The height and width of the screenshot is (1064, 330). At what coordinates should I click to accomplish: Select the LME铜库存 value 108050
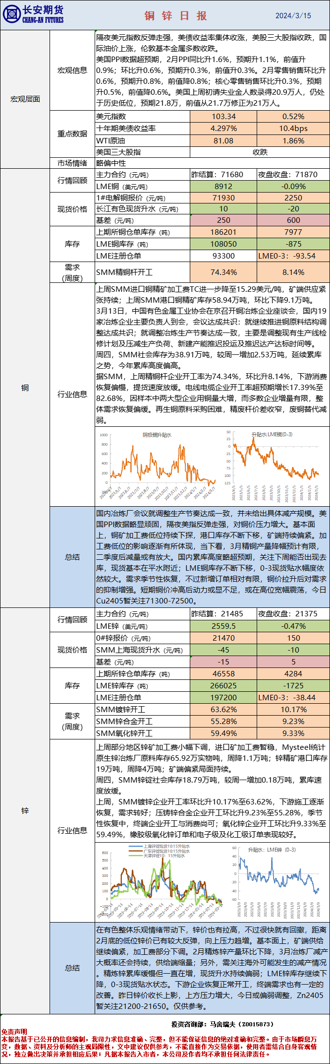[223, 244]
